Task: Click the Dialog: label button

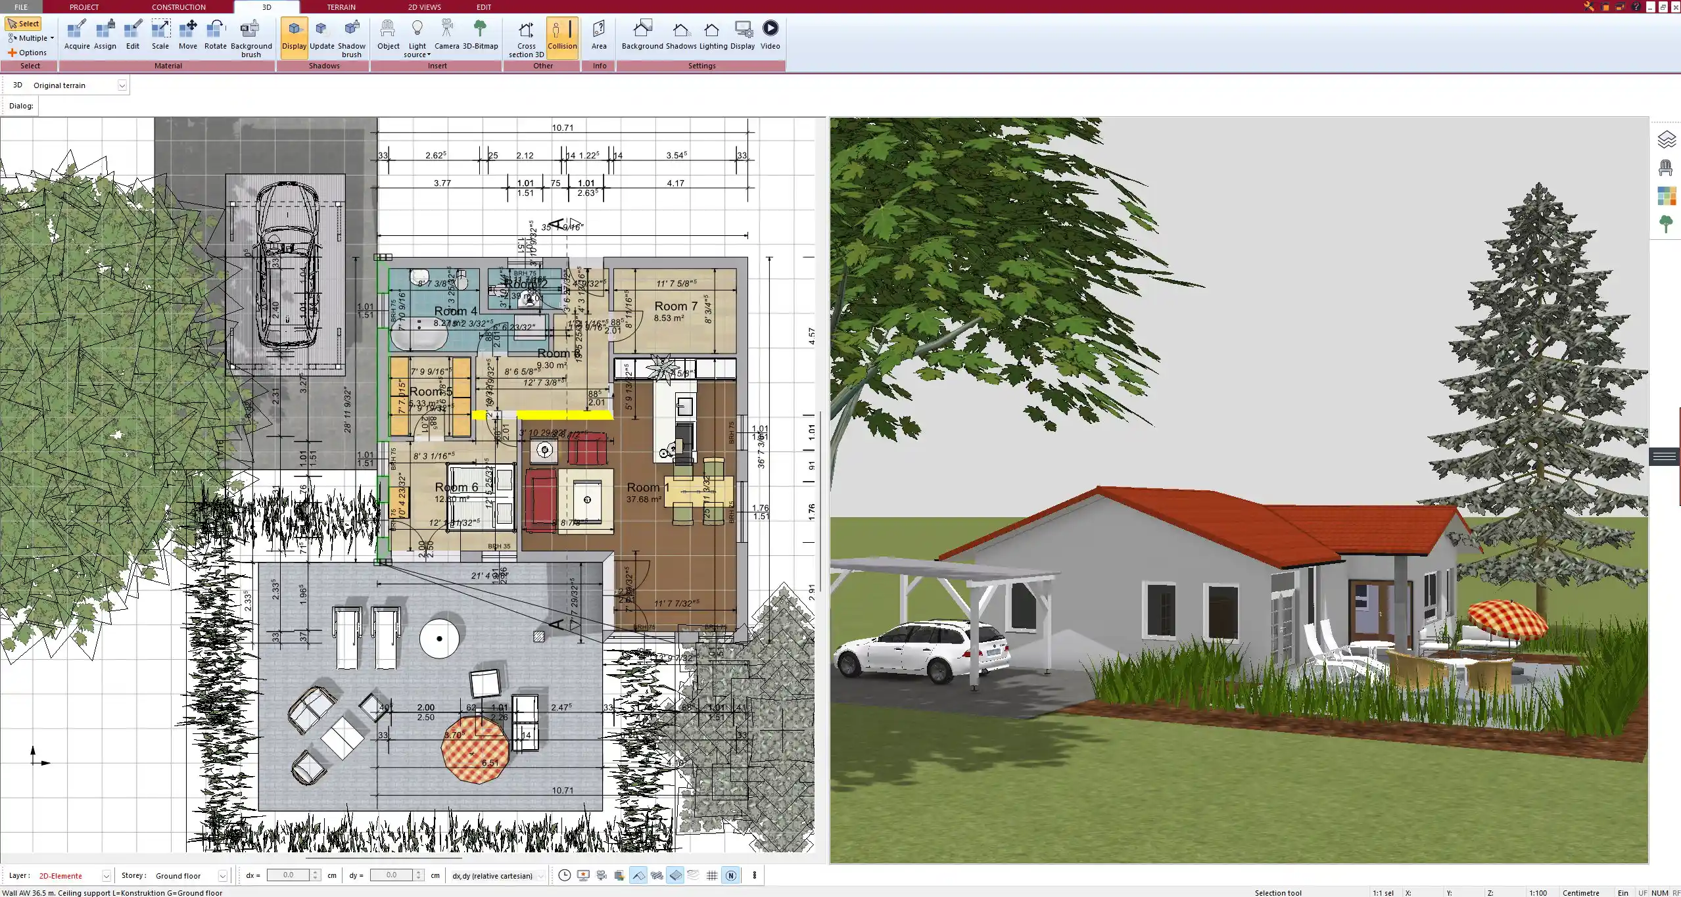Action: 21,106
